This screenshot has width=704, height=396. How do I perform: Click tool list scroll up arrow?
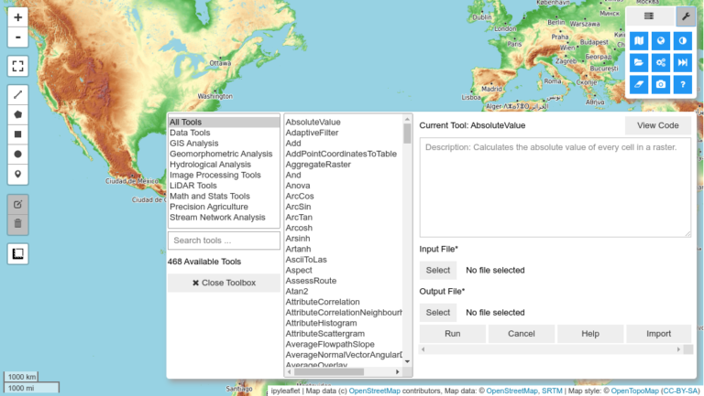407,119
